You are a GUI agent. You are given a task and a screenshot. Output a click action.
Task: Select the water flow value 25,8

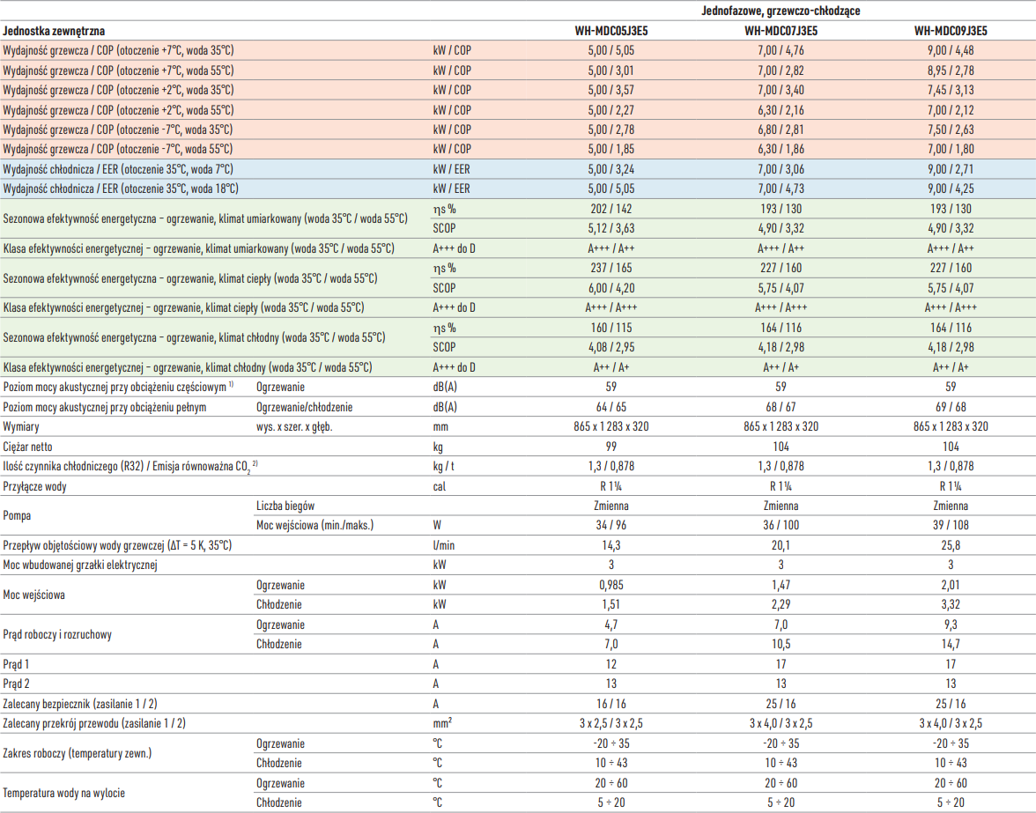pos(950,546)
